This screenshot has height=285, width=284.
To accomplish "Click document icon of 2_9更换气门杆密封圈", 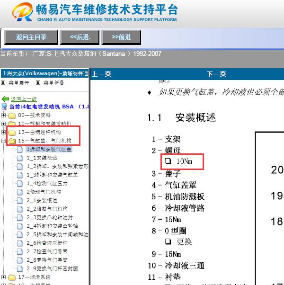I will (x=19, y=269).
